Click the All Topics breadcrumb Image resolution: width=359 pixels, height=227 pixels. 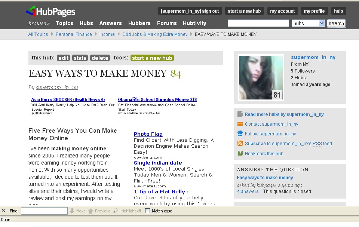[x=38, y=34]
